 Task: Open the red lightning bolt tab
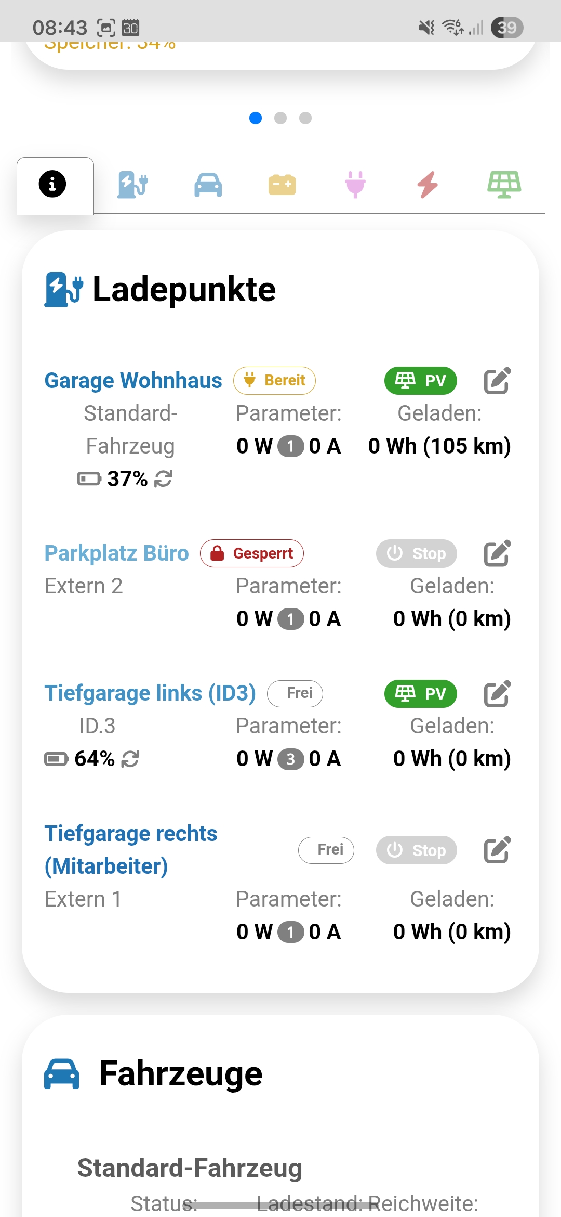point(428,185)
